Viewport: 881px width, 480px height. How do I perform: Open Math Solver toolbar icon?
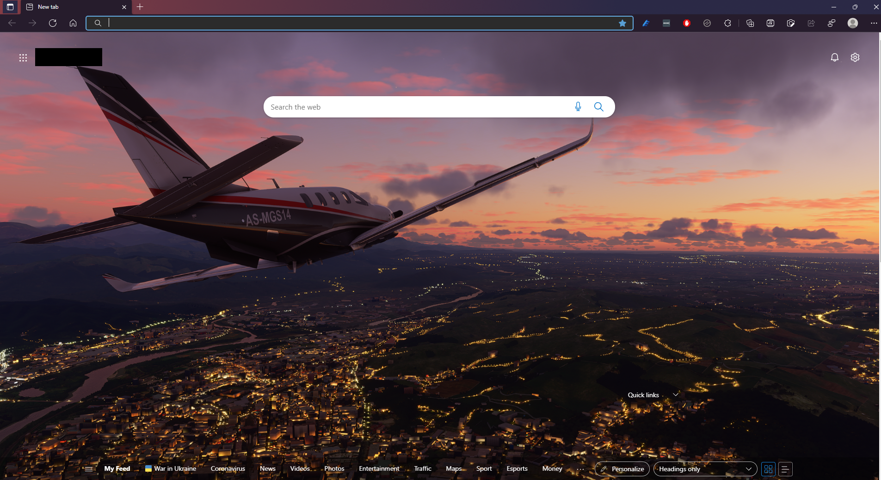[770, 23]
